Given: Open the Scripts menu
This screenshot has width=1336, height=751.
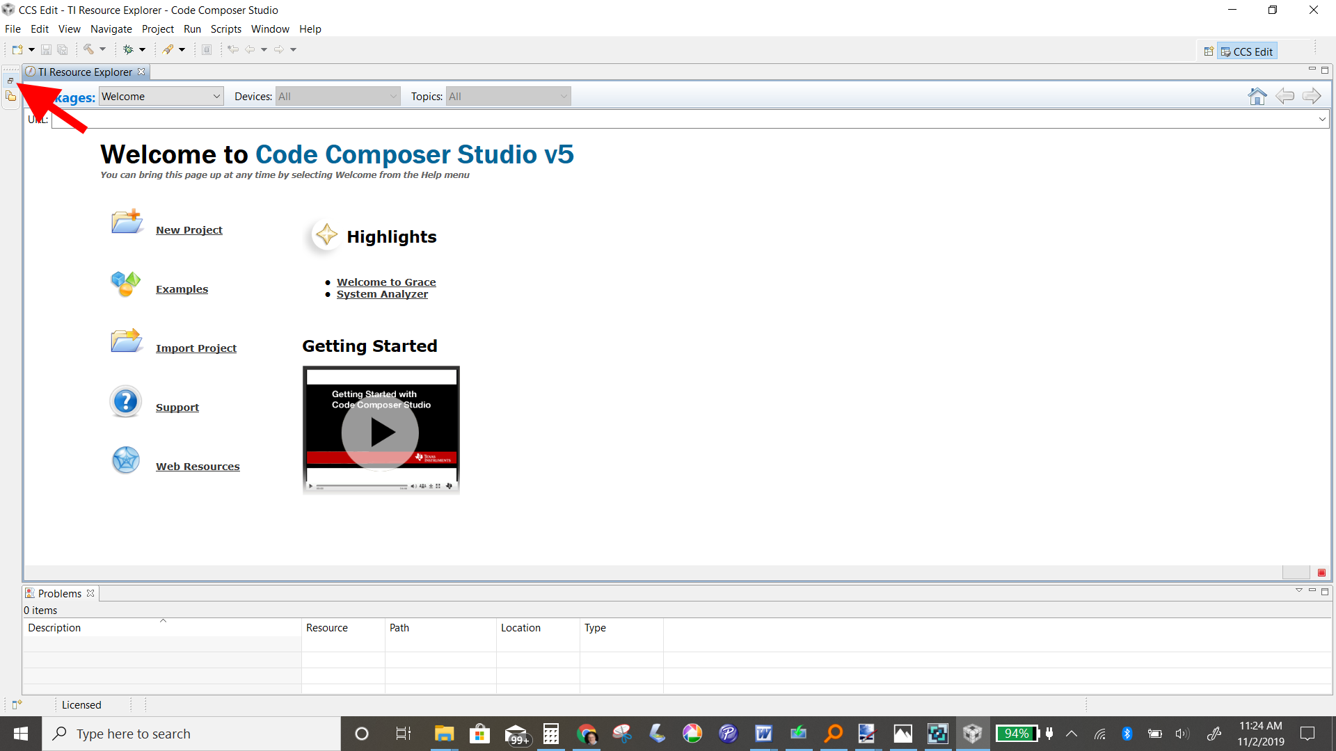Looking at the screenshot, I should coord(226,29).
